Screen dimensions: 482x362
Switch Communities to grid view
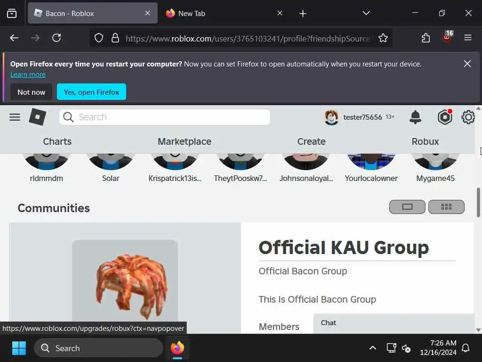click(x=446, y=206)
